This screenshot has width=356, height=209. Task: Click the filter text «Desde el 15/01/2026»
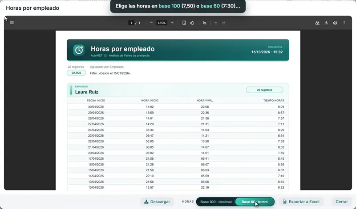114,73
